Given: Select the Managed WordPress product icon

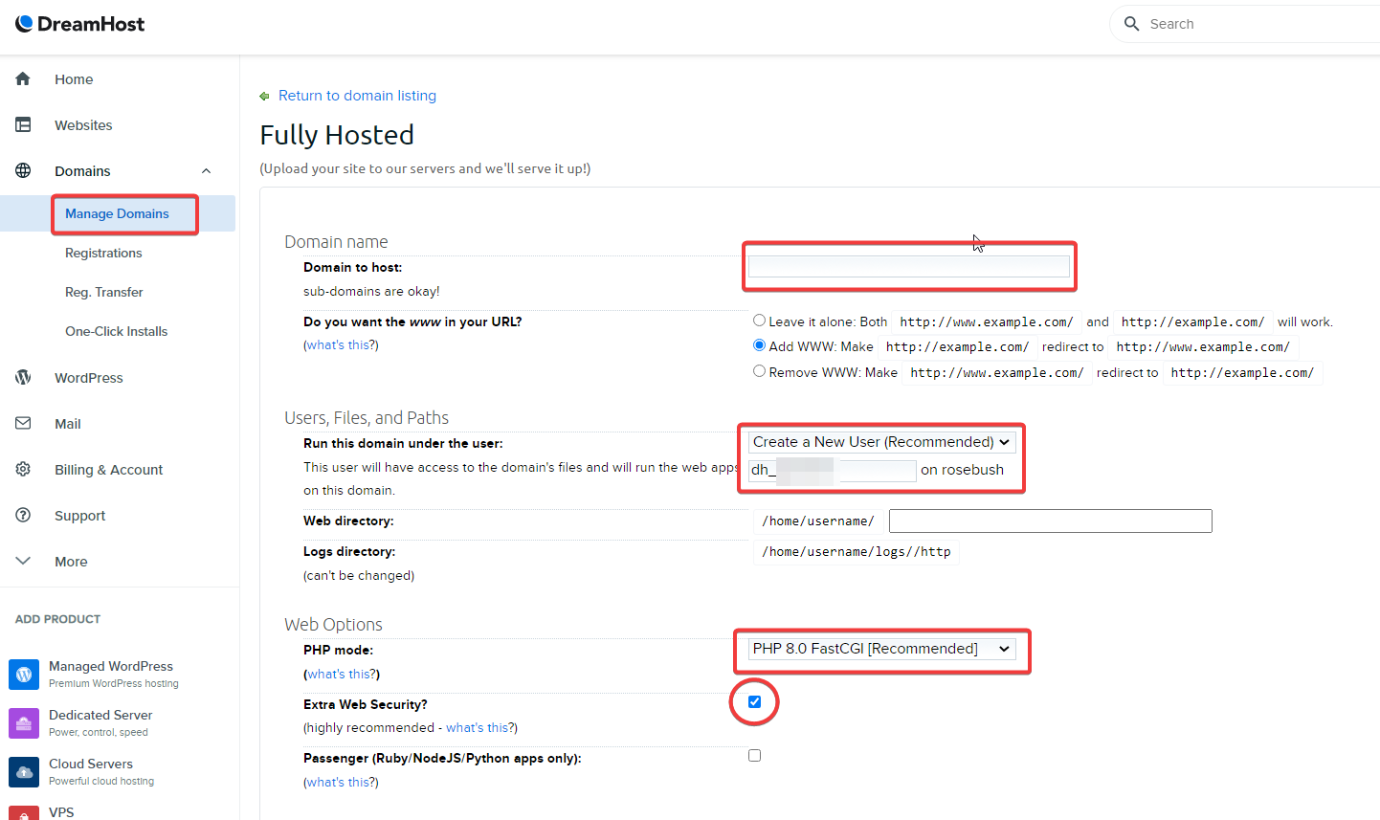Looking at the screenshot, I should (24, 674).
